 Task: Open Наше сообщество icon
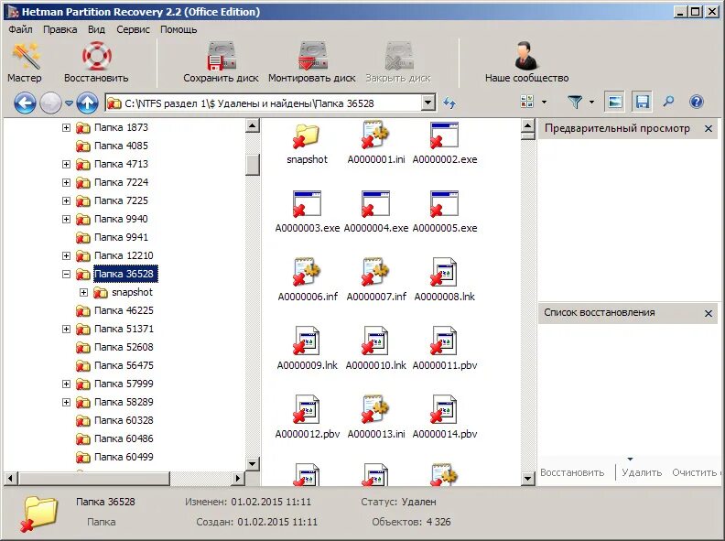(526, 57)
